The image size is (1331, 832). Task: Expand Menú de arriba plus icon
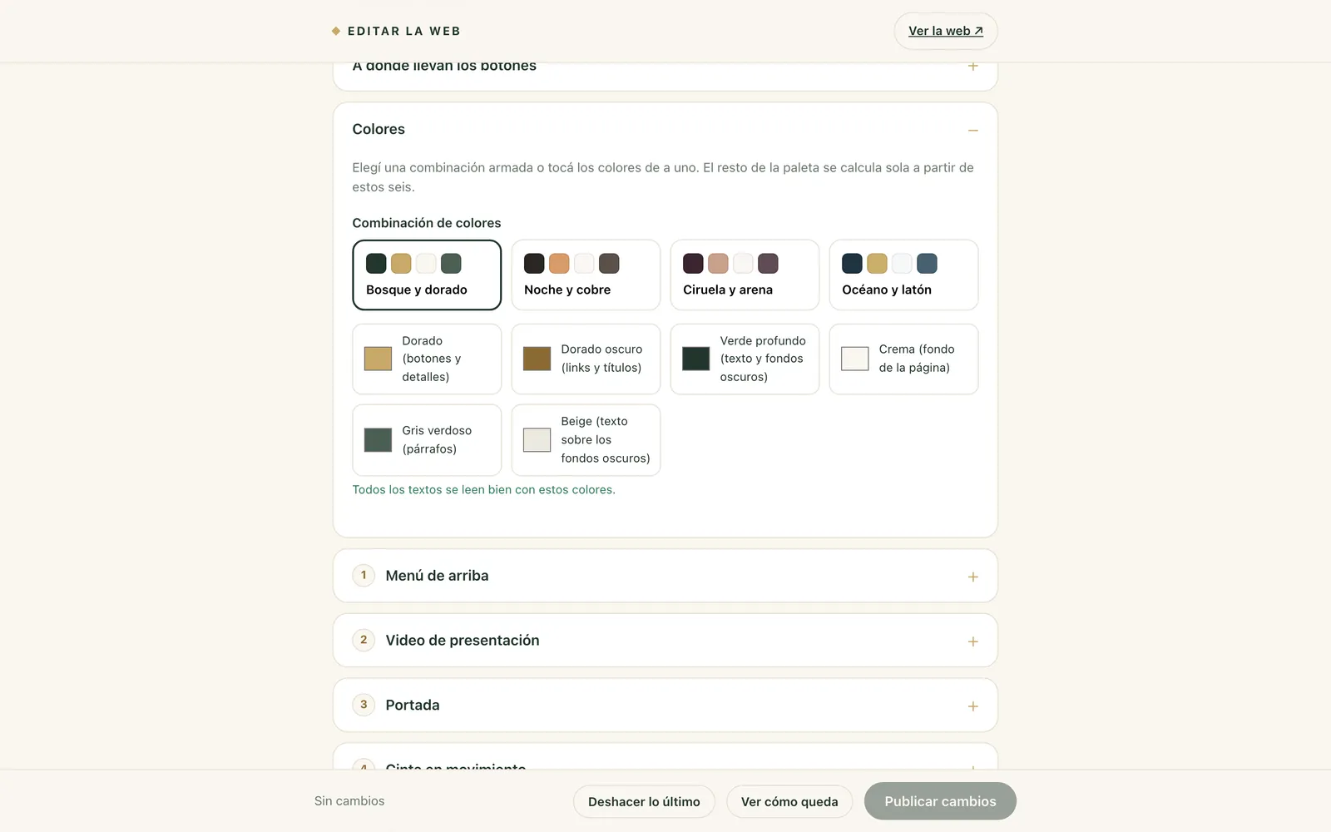(972, 577)
